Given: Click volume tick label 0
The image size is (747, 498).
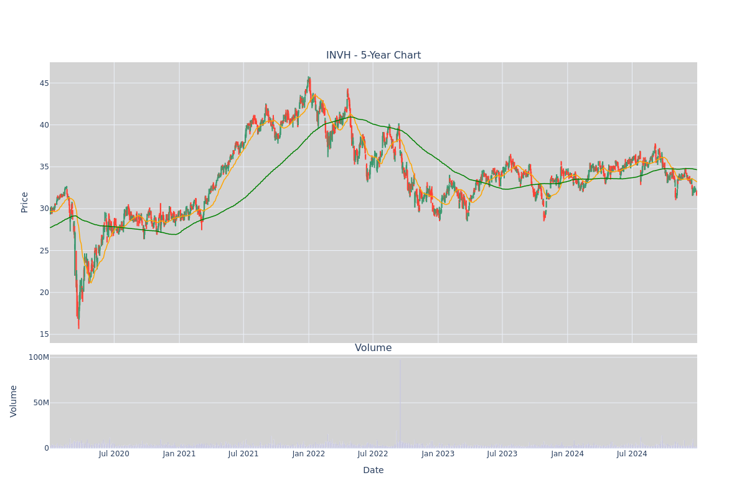Looking at the screenshot, I should tap(46, 448).
